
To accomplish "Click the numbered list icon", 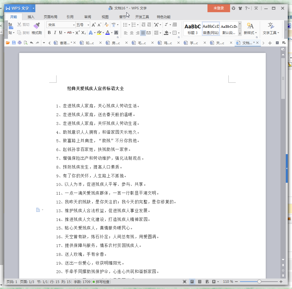I will (x=134, y=25).
